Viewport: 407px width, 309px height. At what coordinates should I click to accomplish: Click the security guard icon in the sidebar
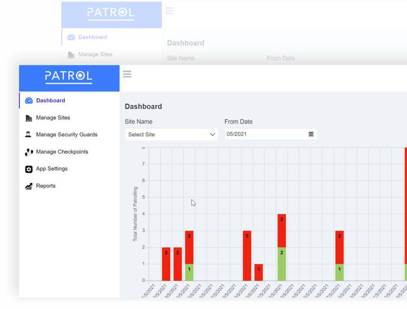(29, 135)
